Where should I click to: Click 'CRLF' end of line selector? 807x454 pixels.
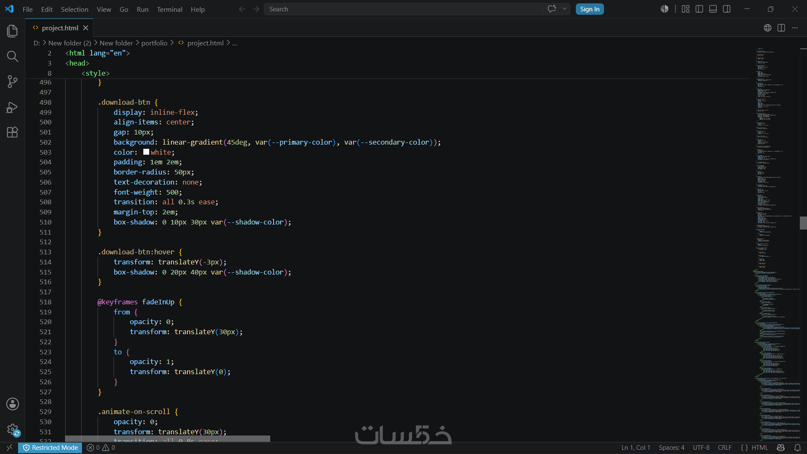(725, 448)
